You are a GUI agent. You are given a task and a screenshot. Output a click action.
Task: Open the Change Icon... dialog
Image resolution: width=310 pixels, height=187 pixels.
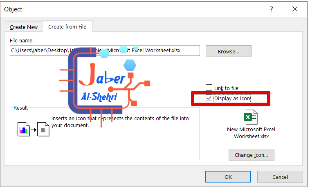[251, 155]
